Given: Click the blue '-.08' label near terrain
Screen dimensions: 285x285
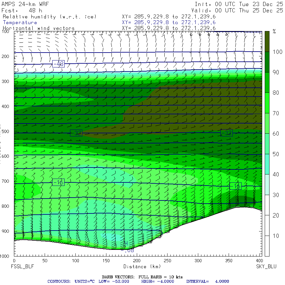Looking at the screenshot, I should point(127,250).
